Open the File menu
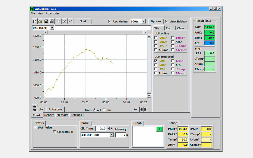253x158 pixels. (x=33, y=13)
